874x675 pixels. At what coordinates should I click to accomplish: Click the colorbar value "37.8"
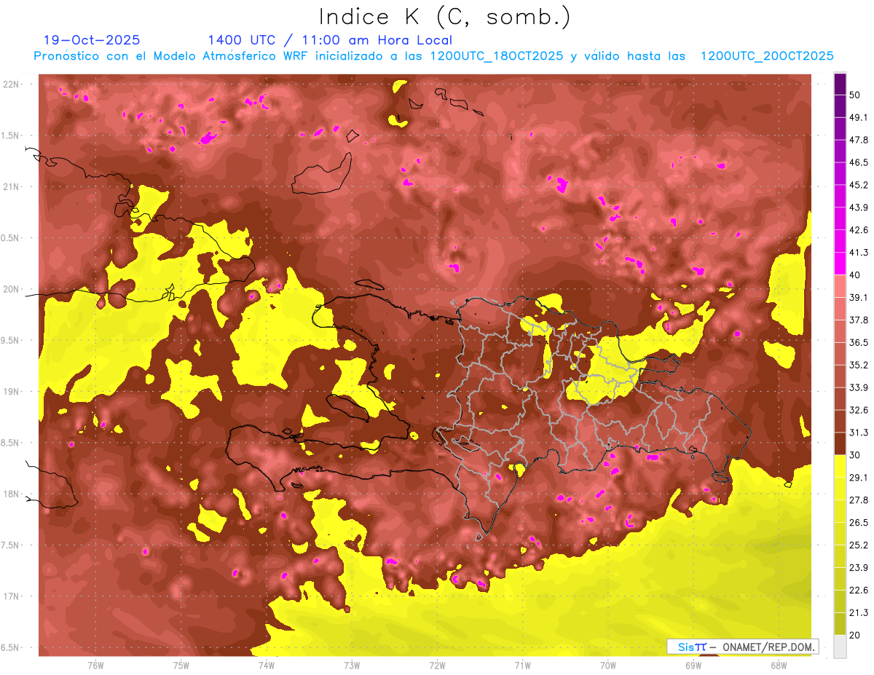(859, 320)
